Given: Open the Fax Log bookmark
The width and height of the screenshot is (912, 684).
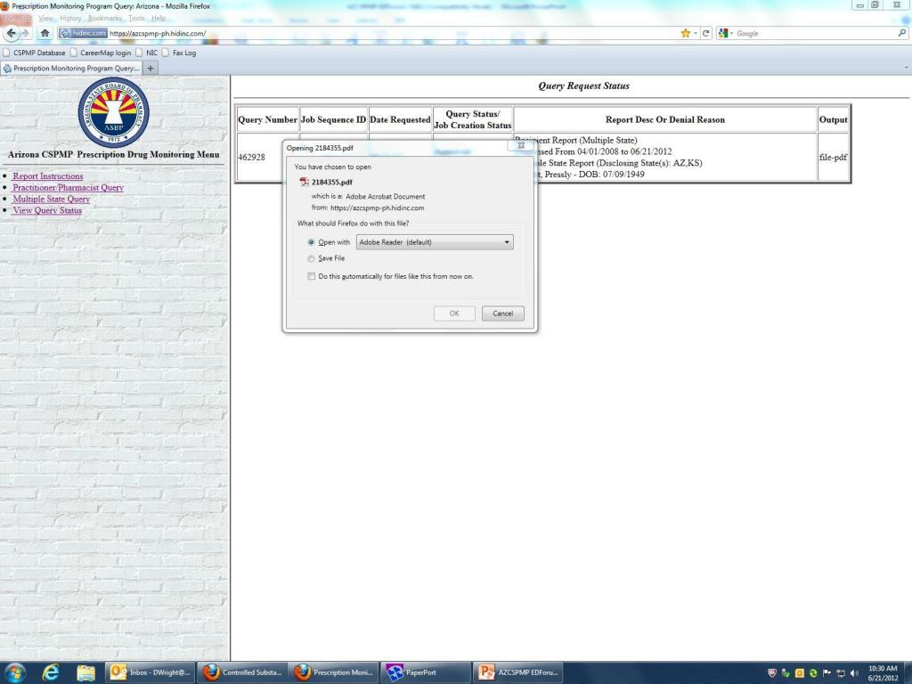Looking at the screenshot, I should point(179,53).
